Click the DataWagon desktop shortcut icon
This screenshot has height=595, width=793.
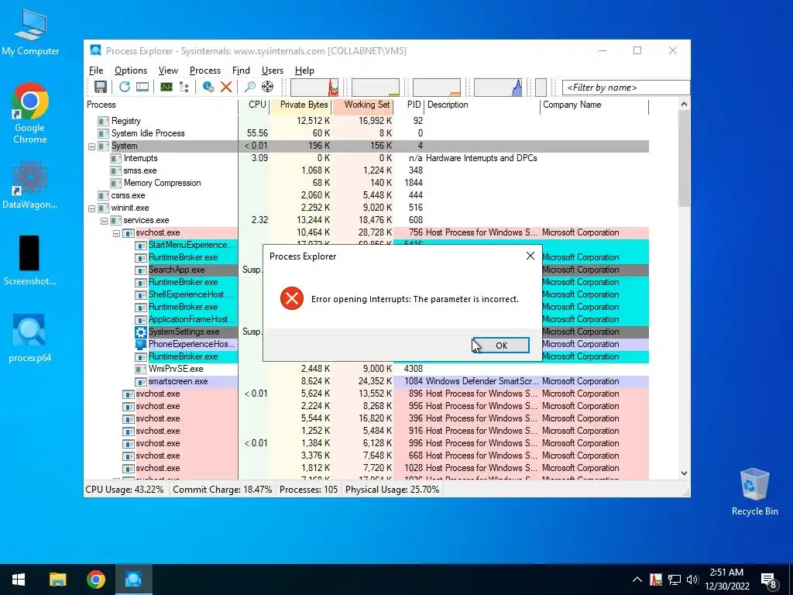tap(30, 184)
